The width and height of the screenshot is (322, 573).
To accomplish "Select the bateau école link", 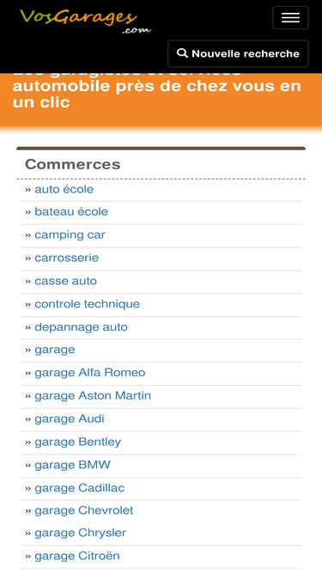I will coord(71,212).
